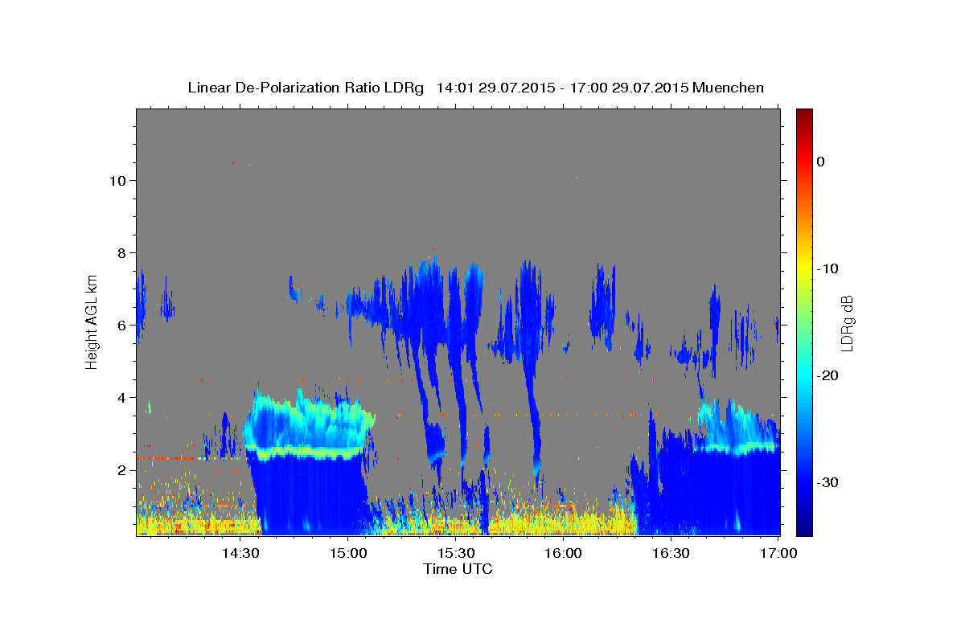Click the 16:30 time tick label
The height and width of the screenshot is (643, 965).
(671, 554)
